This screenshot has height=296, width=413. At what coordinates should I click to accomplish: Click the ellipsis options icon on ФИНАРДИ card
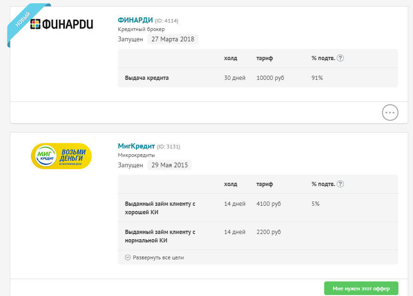(x=390, y=112)
